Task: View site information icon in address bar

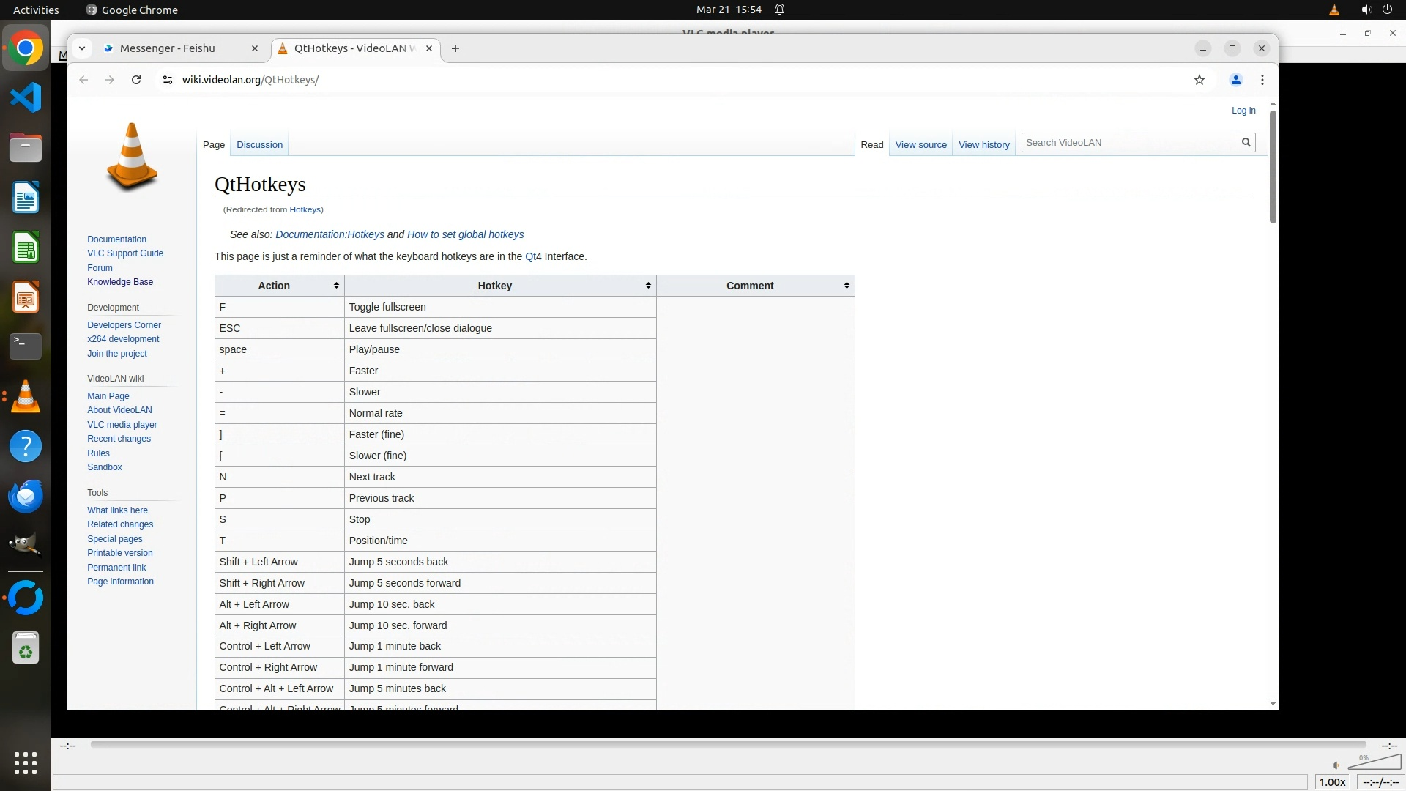Action: [x=168, y=80]
